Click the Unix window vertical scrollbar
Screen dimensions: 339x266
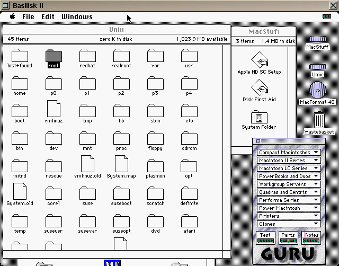coord(226,147)
